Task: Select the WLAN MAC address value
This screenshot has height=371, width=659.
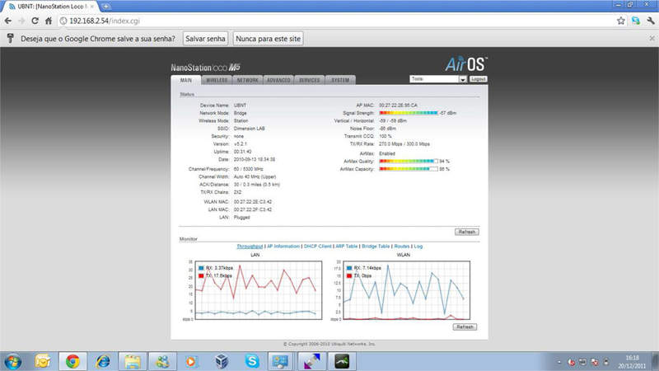Action: point(253,202)
